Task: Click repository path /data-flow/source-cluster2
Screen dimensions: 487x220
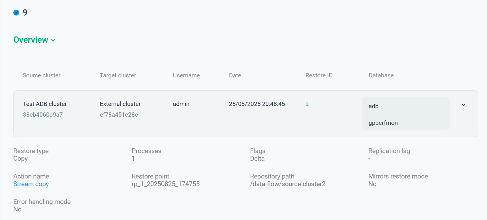Action: click(x=288, y=184)
